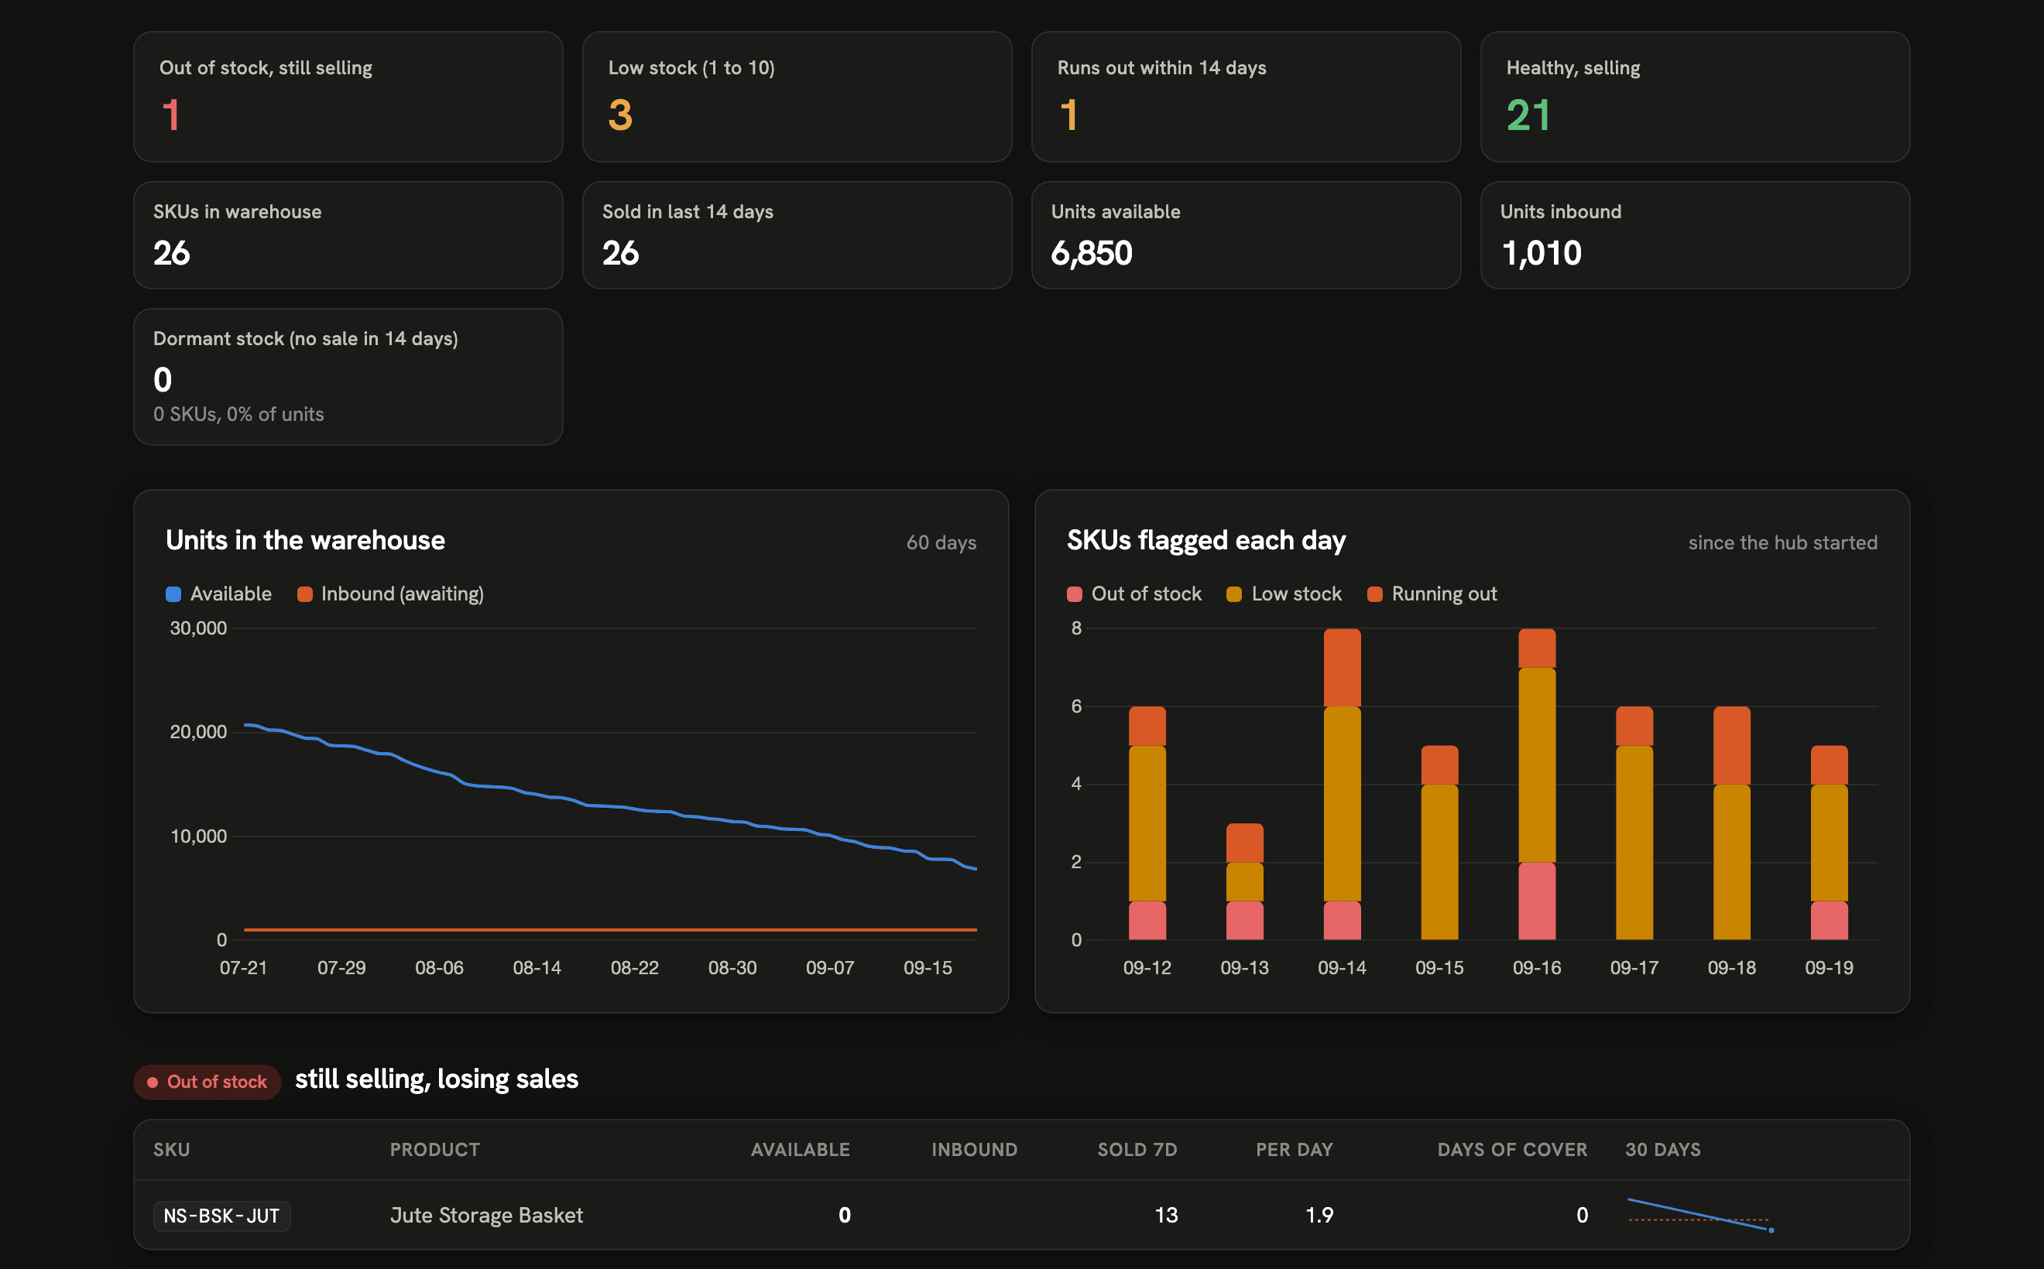Click the 09-14 stacked bar in chart
Viewport: 2044px width, 1269px height.
pyautogui.click(x=1342, y=784)
